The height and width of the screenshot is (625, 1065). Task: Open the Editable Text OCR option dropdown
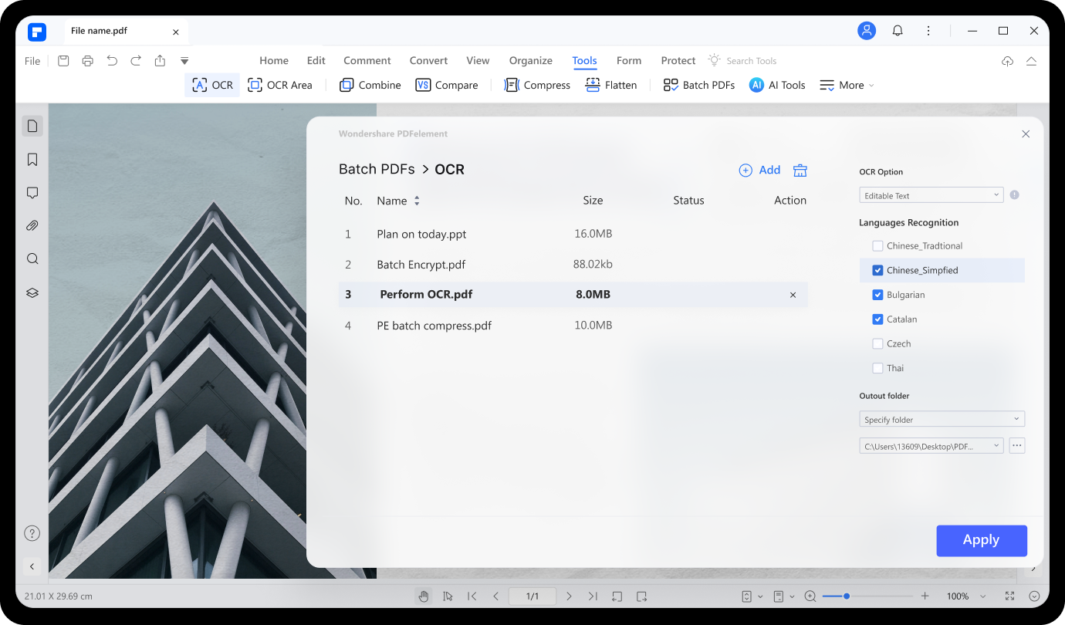(931, 196)
